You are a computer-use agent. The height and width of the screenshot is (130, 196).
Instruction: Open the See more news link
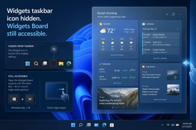click(x=160, y=100)
